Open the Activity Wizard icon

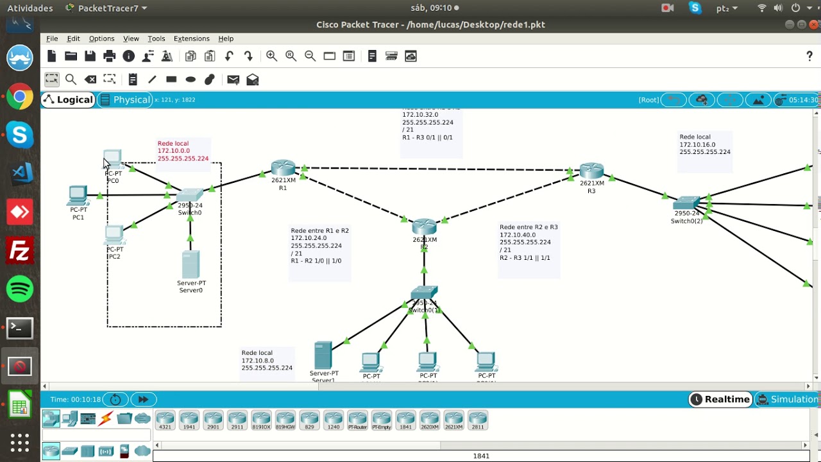pyautogui.click(x=148, y=56)
